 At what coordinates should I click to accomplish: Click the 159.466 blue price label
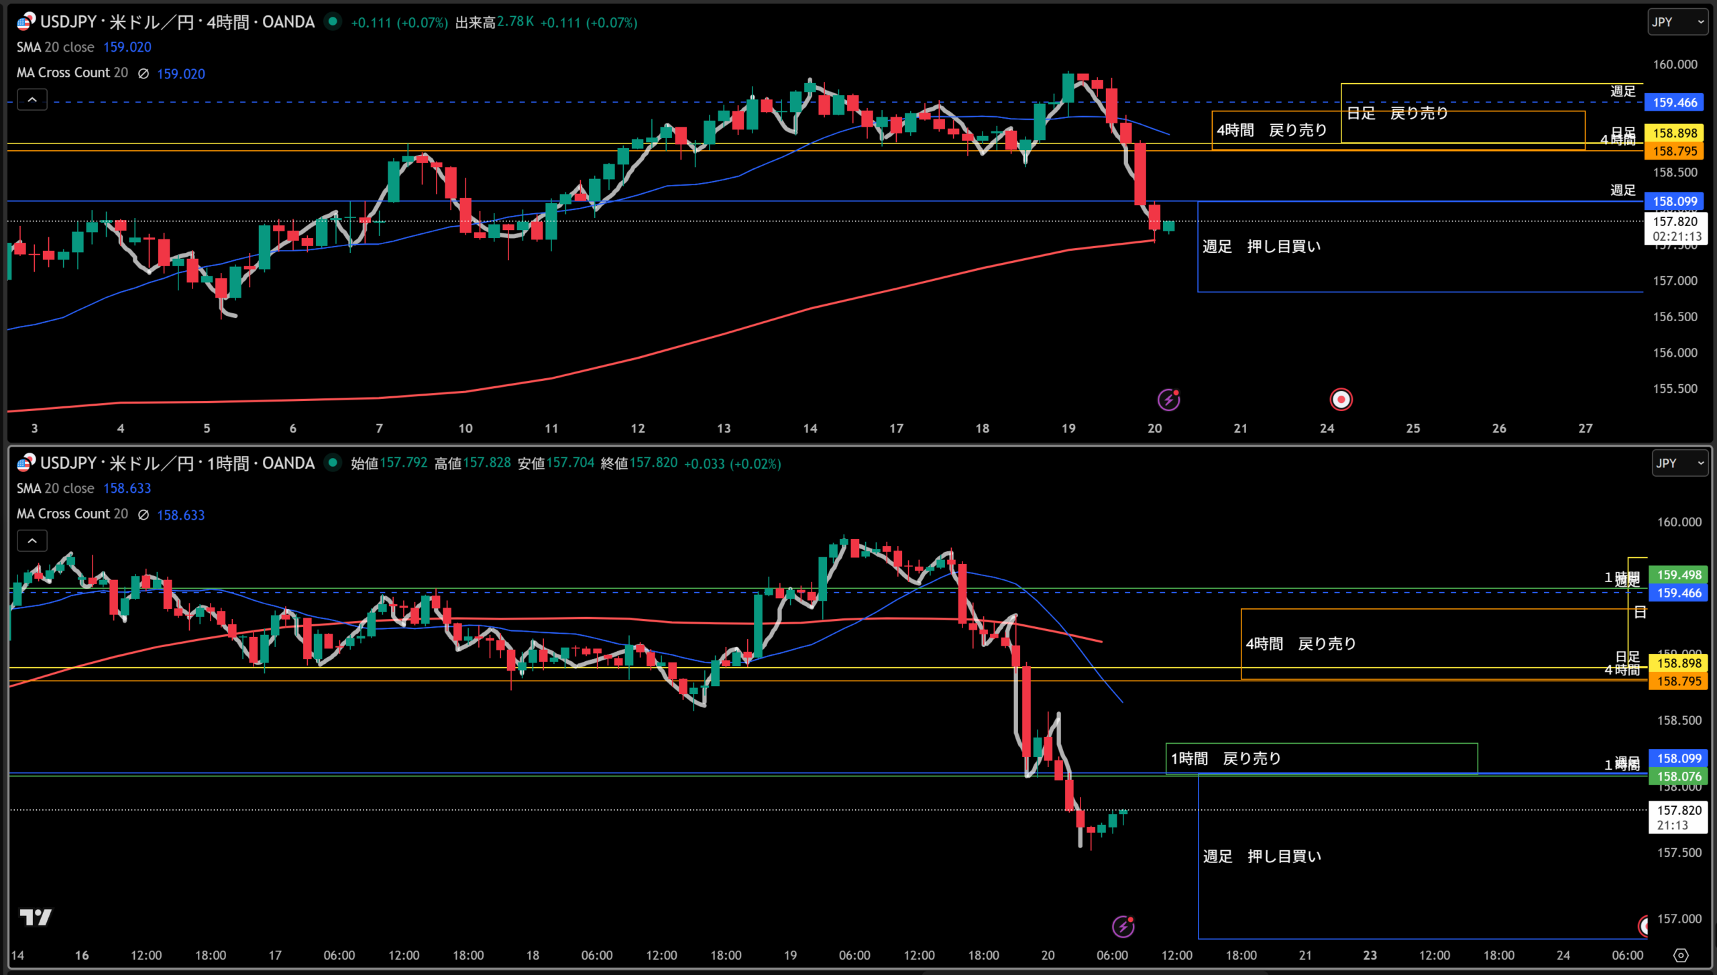click(x=1675, y=103)
